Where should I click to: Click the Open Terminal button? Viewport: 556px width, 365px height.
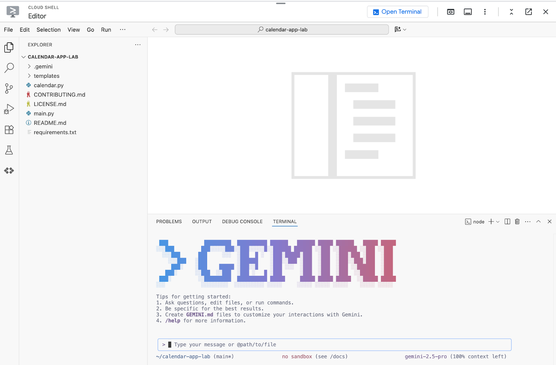coord(398,12)
